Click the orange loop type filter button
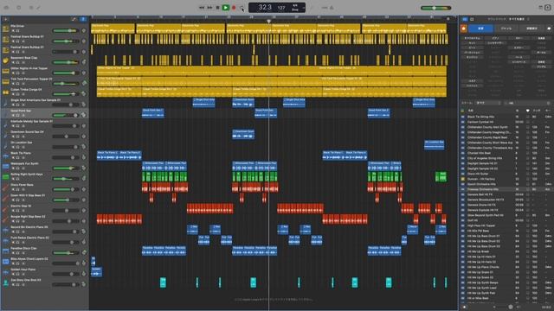This screenshot has height=311, width=554. (464, 29)
